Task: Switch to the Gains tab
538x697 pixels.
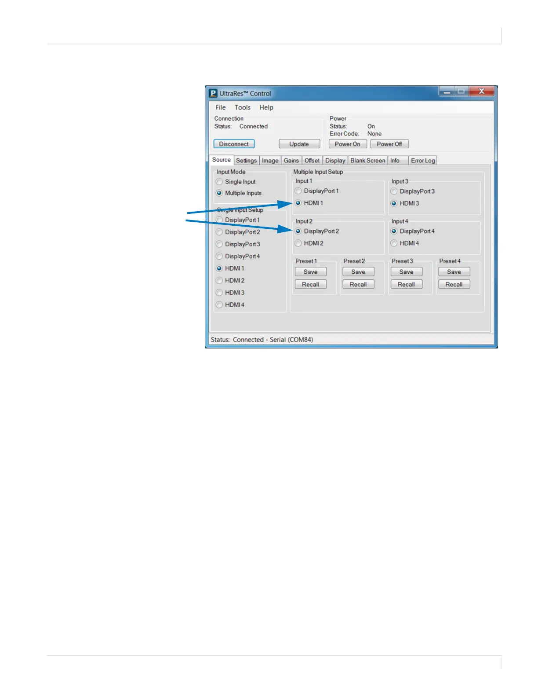Action: tap(291, 161)
